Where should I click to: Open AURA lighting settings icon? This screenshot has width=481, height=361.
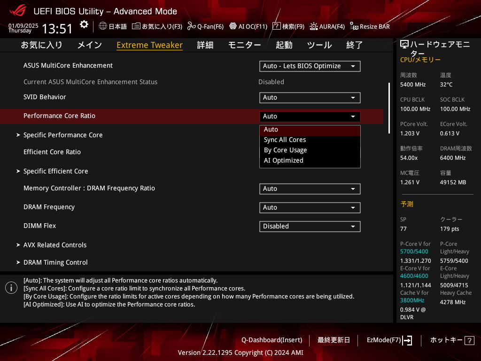313,26
